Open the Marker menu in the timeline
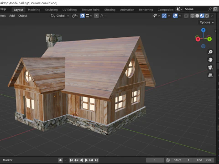This screenshot has height=164, width=219. click(7, 160)
